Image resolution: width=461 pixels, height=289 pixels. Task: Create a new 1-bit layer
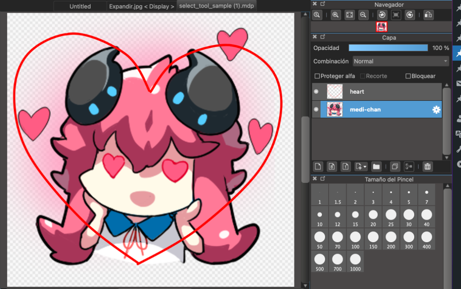[x=345, y=167]
